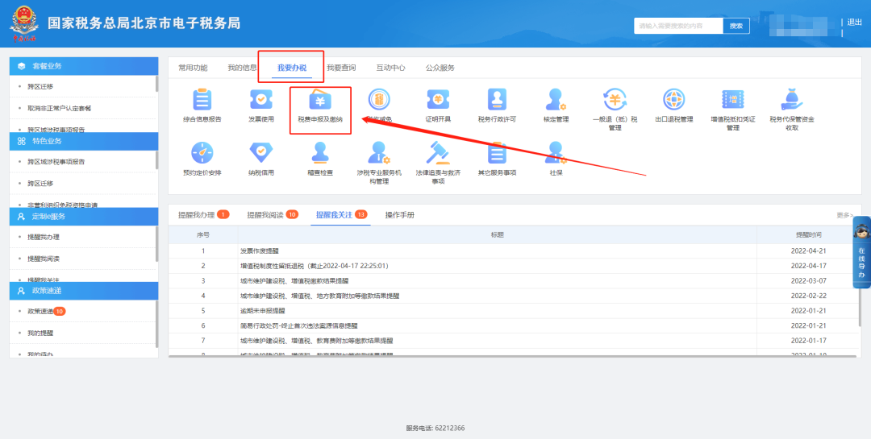871x439 pixels.
Task: Select the 我要办税 tab
Action: pyautogui.click(x=292, y=68)
